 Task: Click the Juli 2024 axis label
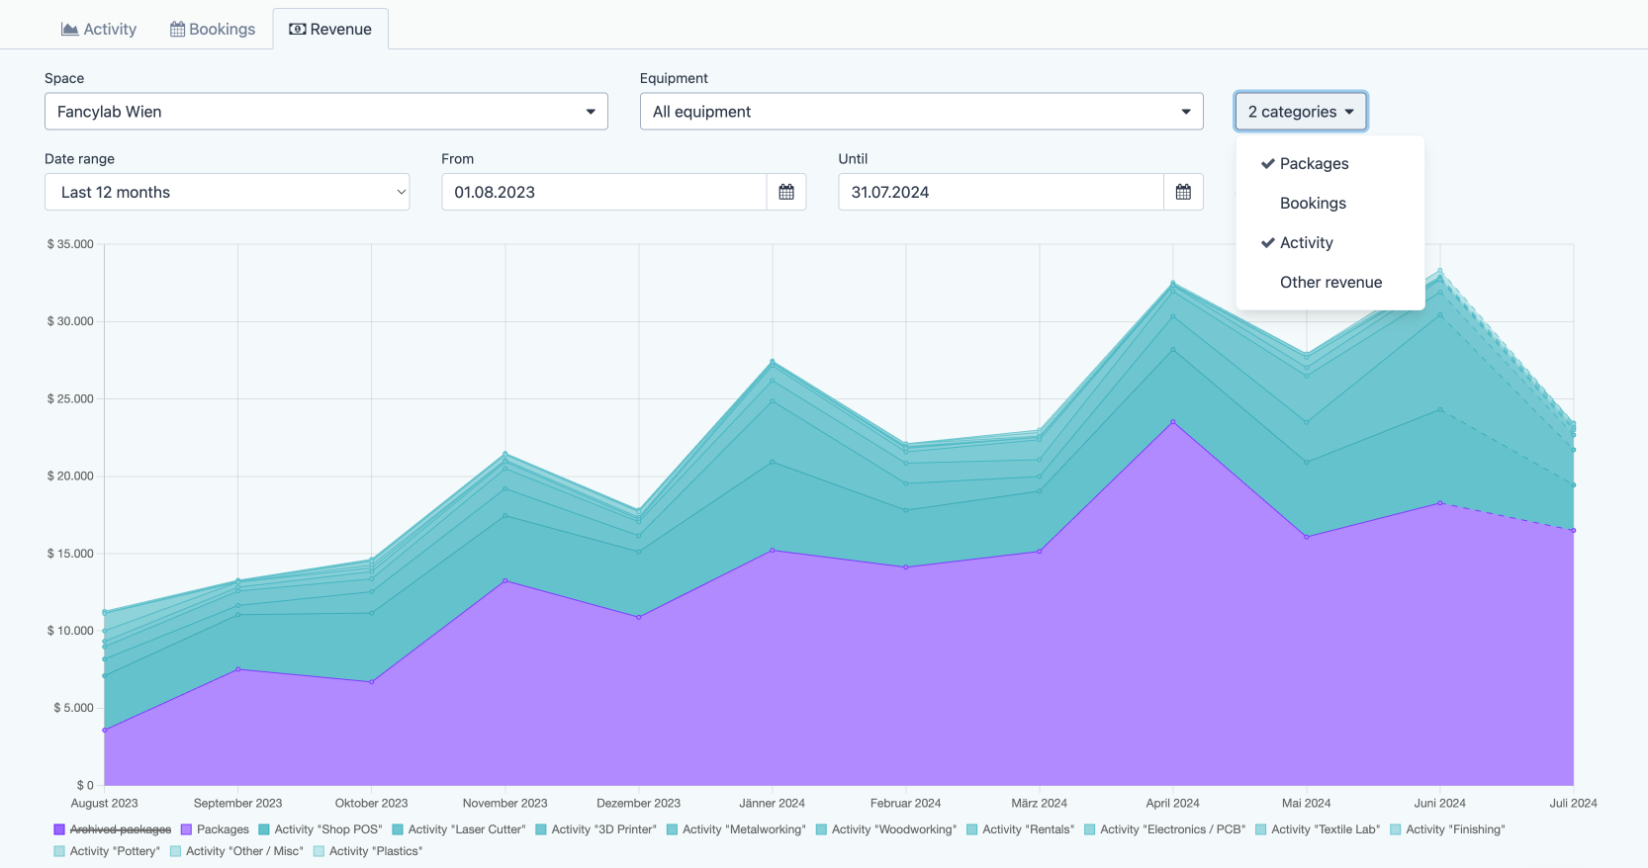pos(1573,803)
